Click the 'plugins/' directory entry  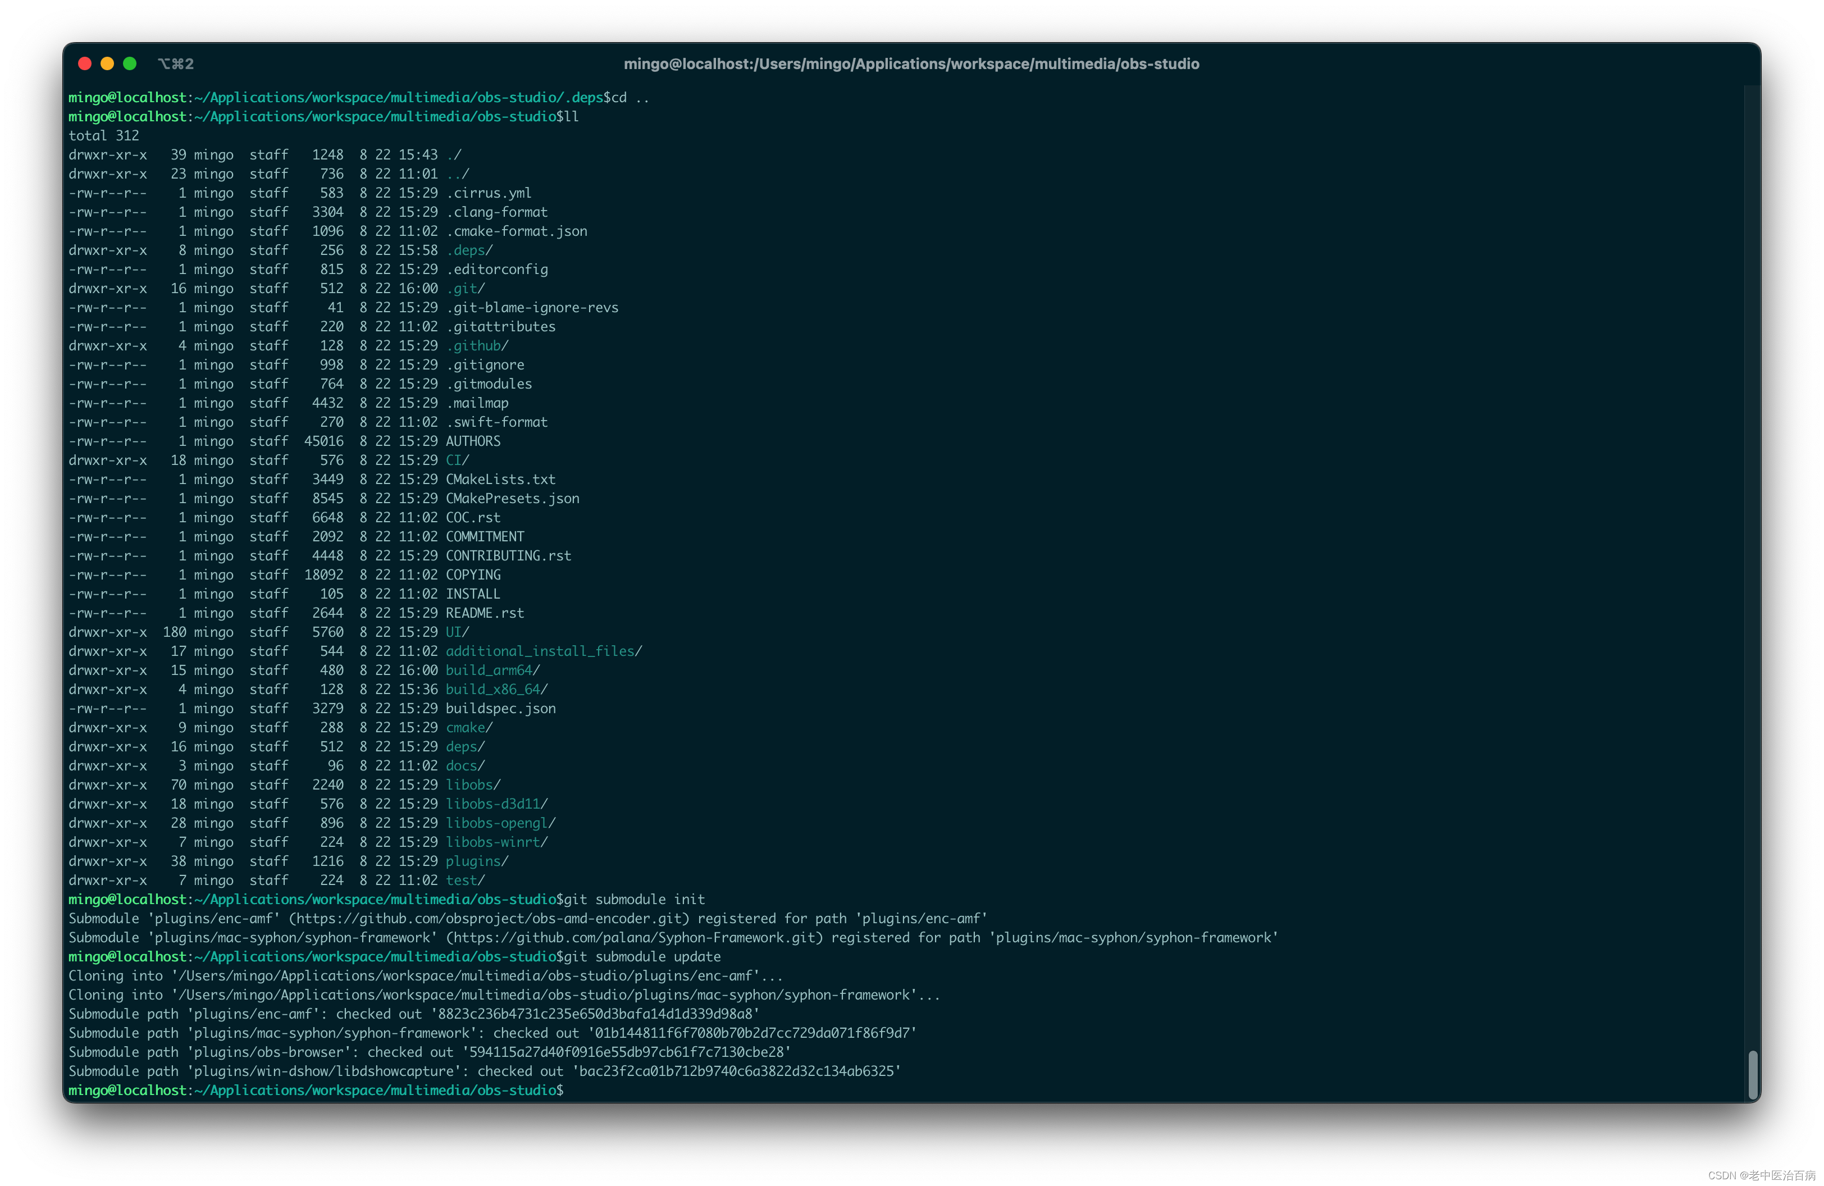point(477,862)
